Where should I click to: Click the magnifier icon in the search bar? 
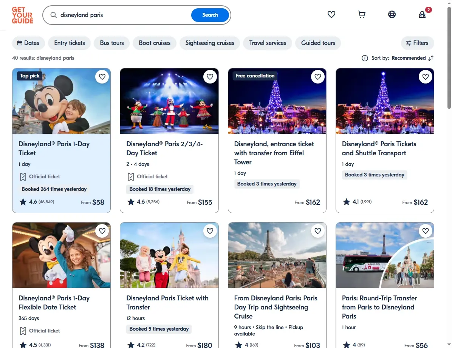click(x=54, y=15)
